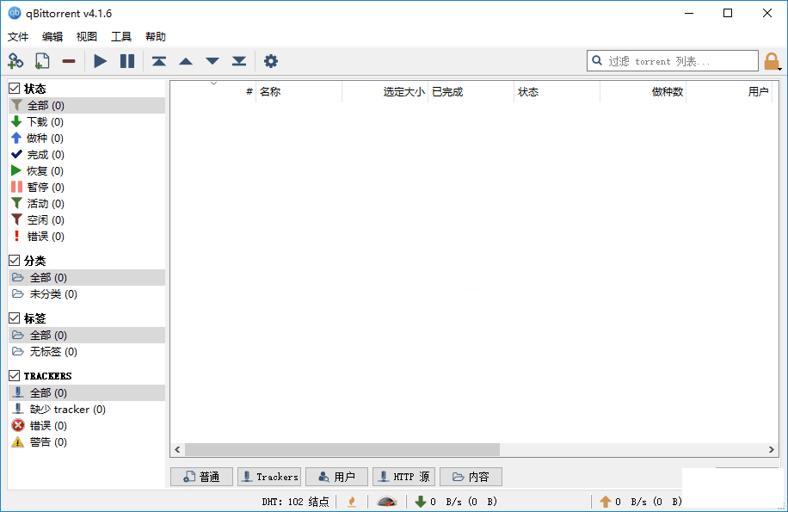Select the 暂停 (0) status filter
Viewport: 788px width, 512px height.
point(86,188)
